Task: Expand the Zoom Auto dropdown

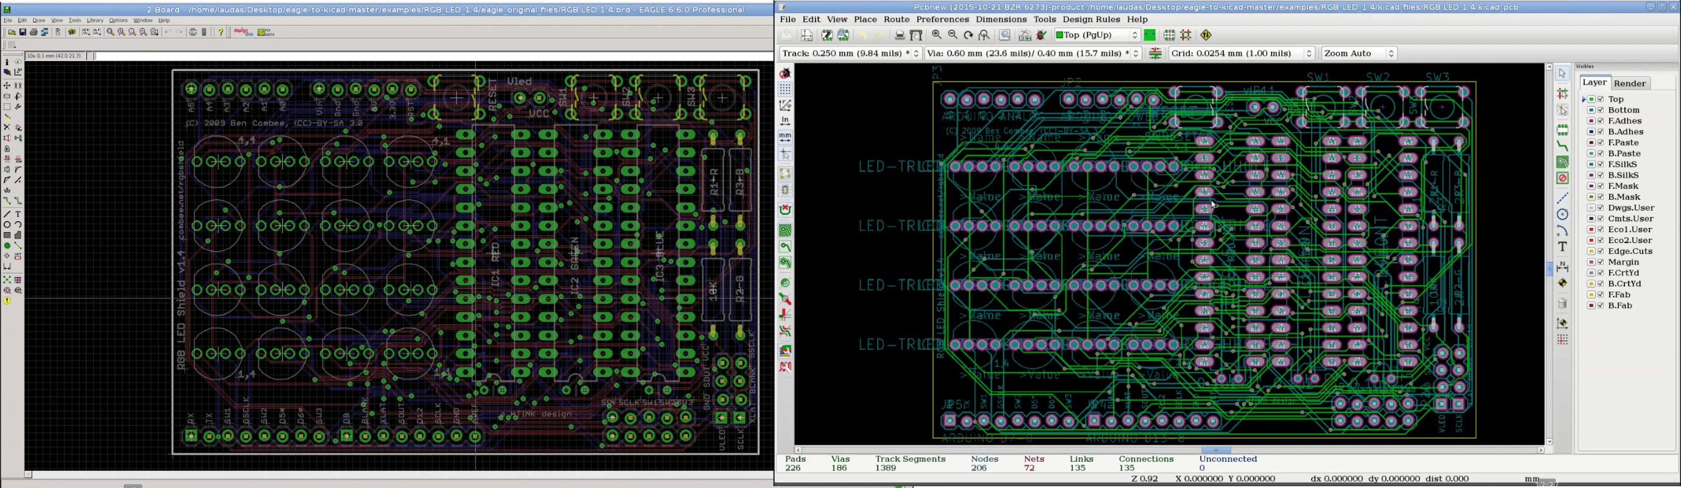Action: click(x=1358, y=54)
